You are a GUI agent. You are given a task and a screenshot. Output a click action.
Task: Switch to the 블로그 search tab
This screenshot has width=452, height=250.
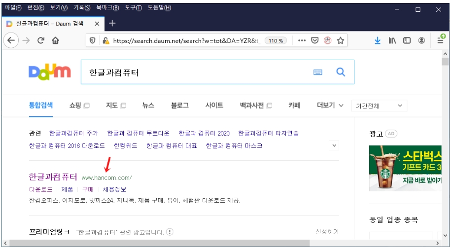pyautogui.click(x=180, y=105)
